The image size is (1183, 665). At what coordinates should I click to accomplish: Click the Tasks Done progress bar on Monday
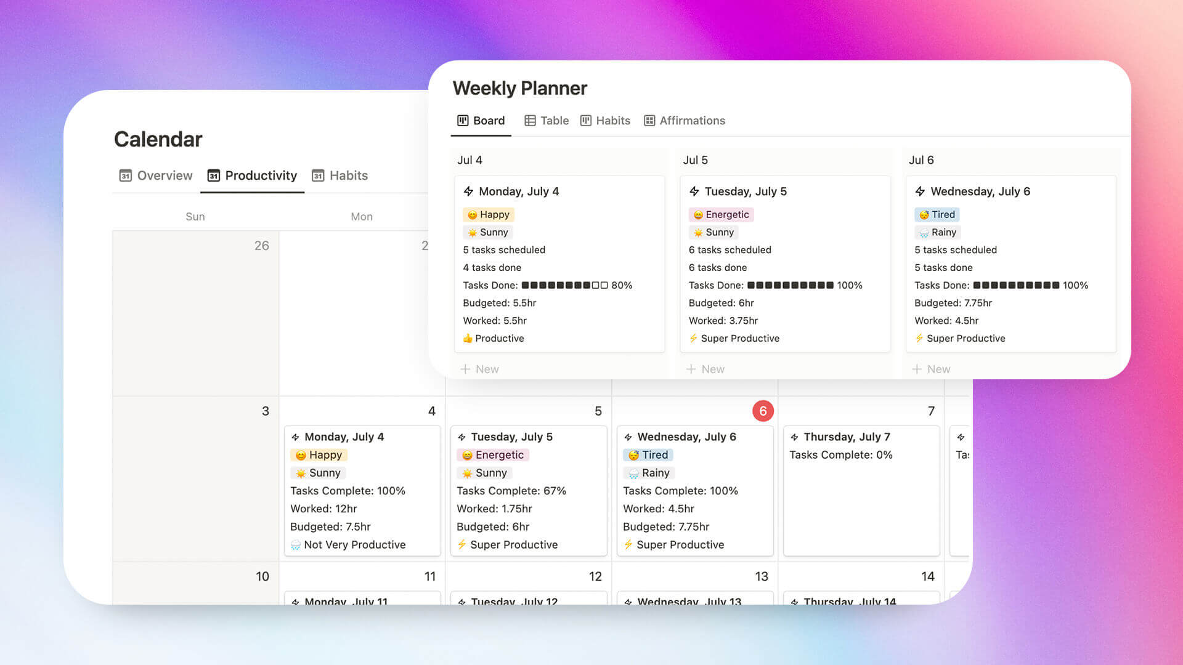(x=563, y=285)
